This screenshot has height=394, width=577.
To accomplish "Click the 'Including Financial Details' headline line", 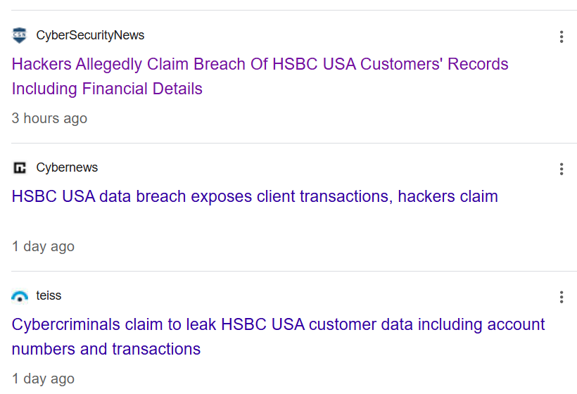I will tap(107, 89).
